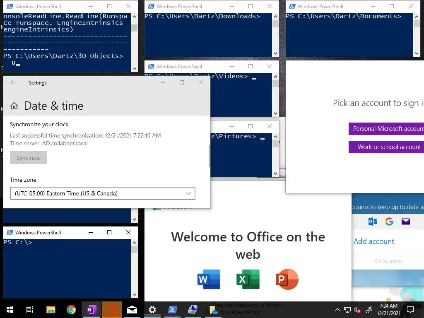
Task: Click the Sync now button
Action: coord(29,158)
